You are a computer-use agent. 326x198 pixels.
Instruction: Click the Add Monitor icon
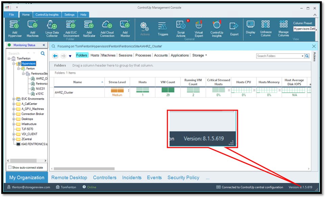[x=125, y=29]
